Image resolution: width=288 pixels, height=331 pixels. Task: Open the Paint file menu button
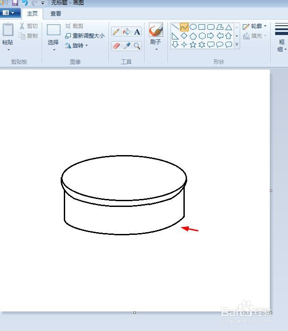coord(10,13)
